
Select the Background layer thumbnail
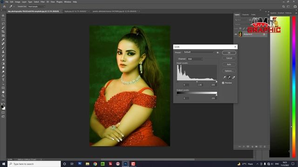tap(240, 34)
